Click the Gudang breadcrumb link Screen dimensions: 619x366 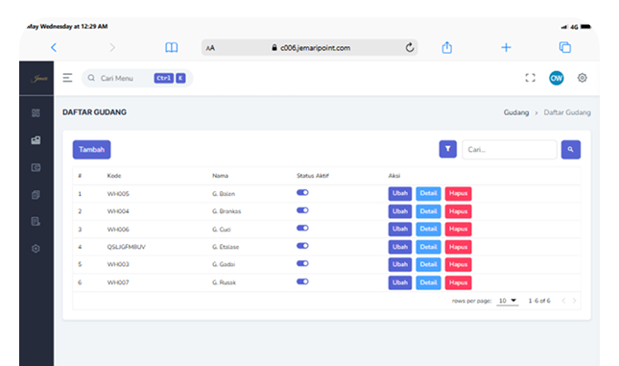(516, 112)
